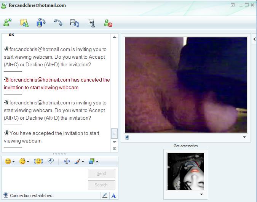Expand the webcam options arrow below the video
The width and height of the screenshot is (257, 202).
click(244, 138)
